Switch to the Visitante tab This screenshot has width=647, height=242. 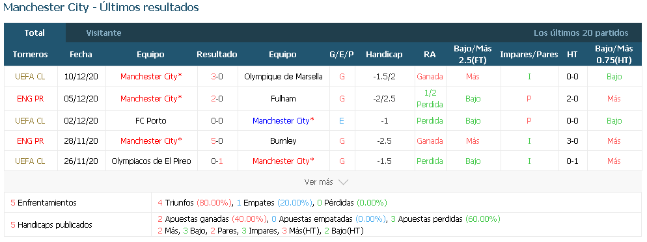(103, 33)
